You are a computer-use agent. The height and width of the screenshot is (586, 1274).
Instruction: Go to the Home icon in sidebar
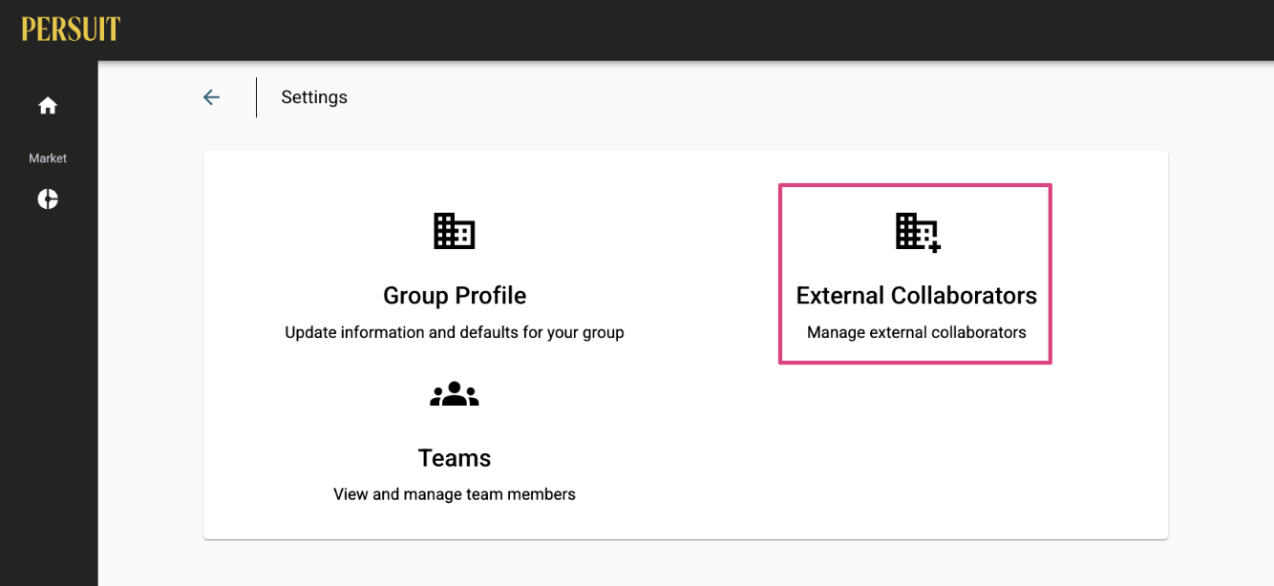click(x=48, y=106)
